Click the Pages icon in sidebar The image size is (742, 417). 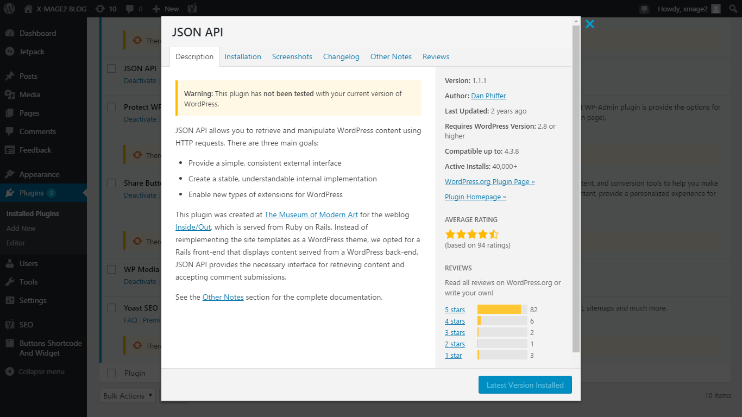coord(10,113)
